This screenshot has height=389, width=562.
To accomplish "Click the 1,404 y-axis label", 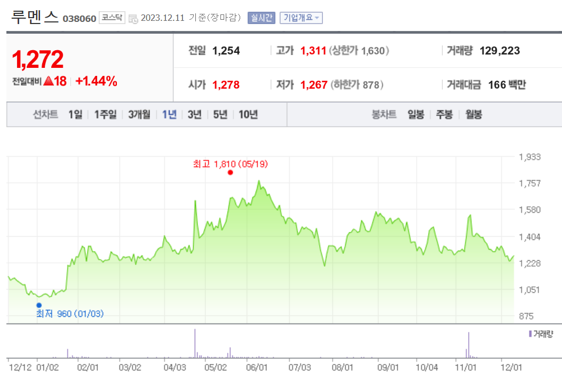I will pos(530,237).
